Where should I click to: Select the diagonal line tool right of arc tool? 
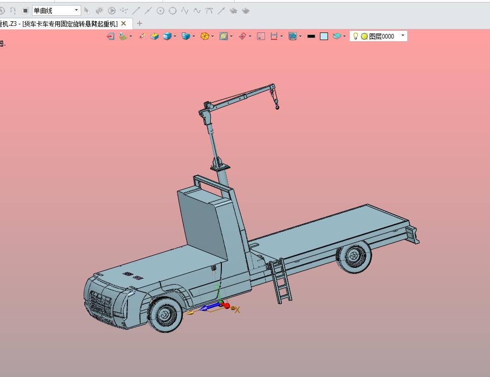(x=221, y=11)
